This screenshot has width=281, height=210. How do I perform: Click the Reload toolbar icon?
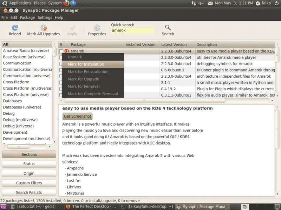point(15,28)
